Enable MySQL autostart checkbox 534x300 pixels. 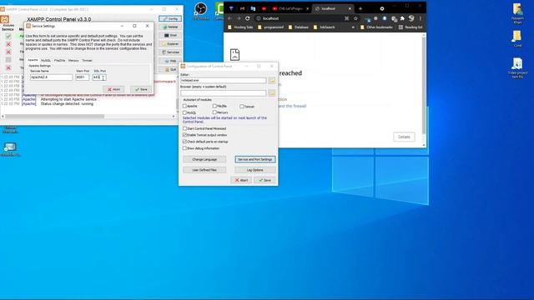click(x=185, y=112)
